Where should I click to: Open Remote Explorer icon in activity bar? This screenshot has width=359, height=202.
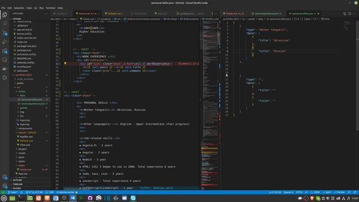[x=4, y=60]
